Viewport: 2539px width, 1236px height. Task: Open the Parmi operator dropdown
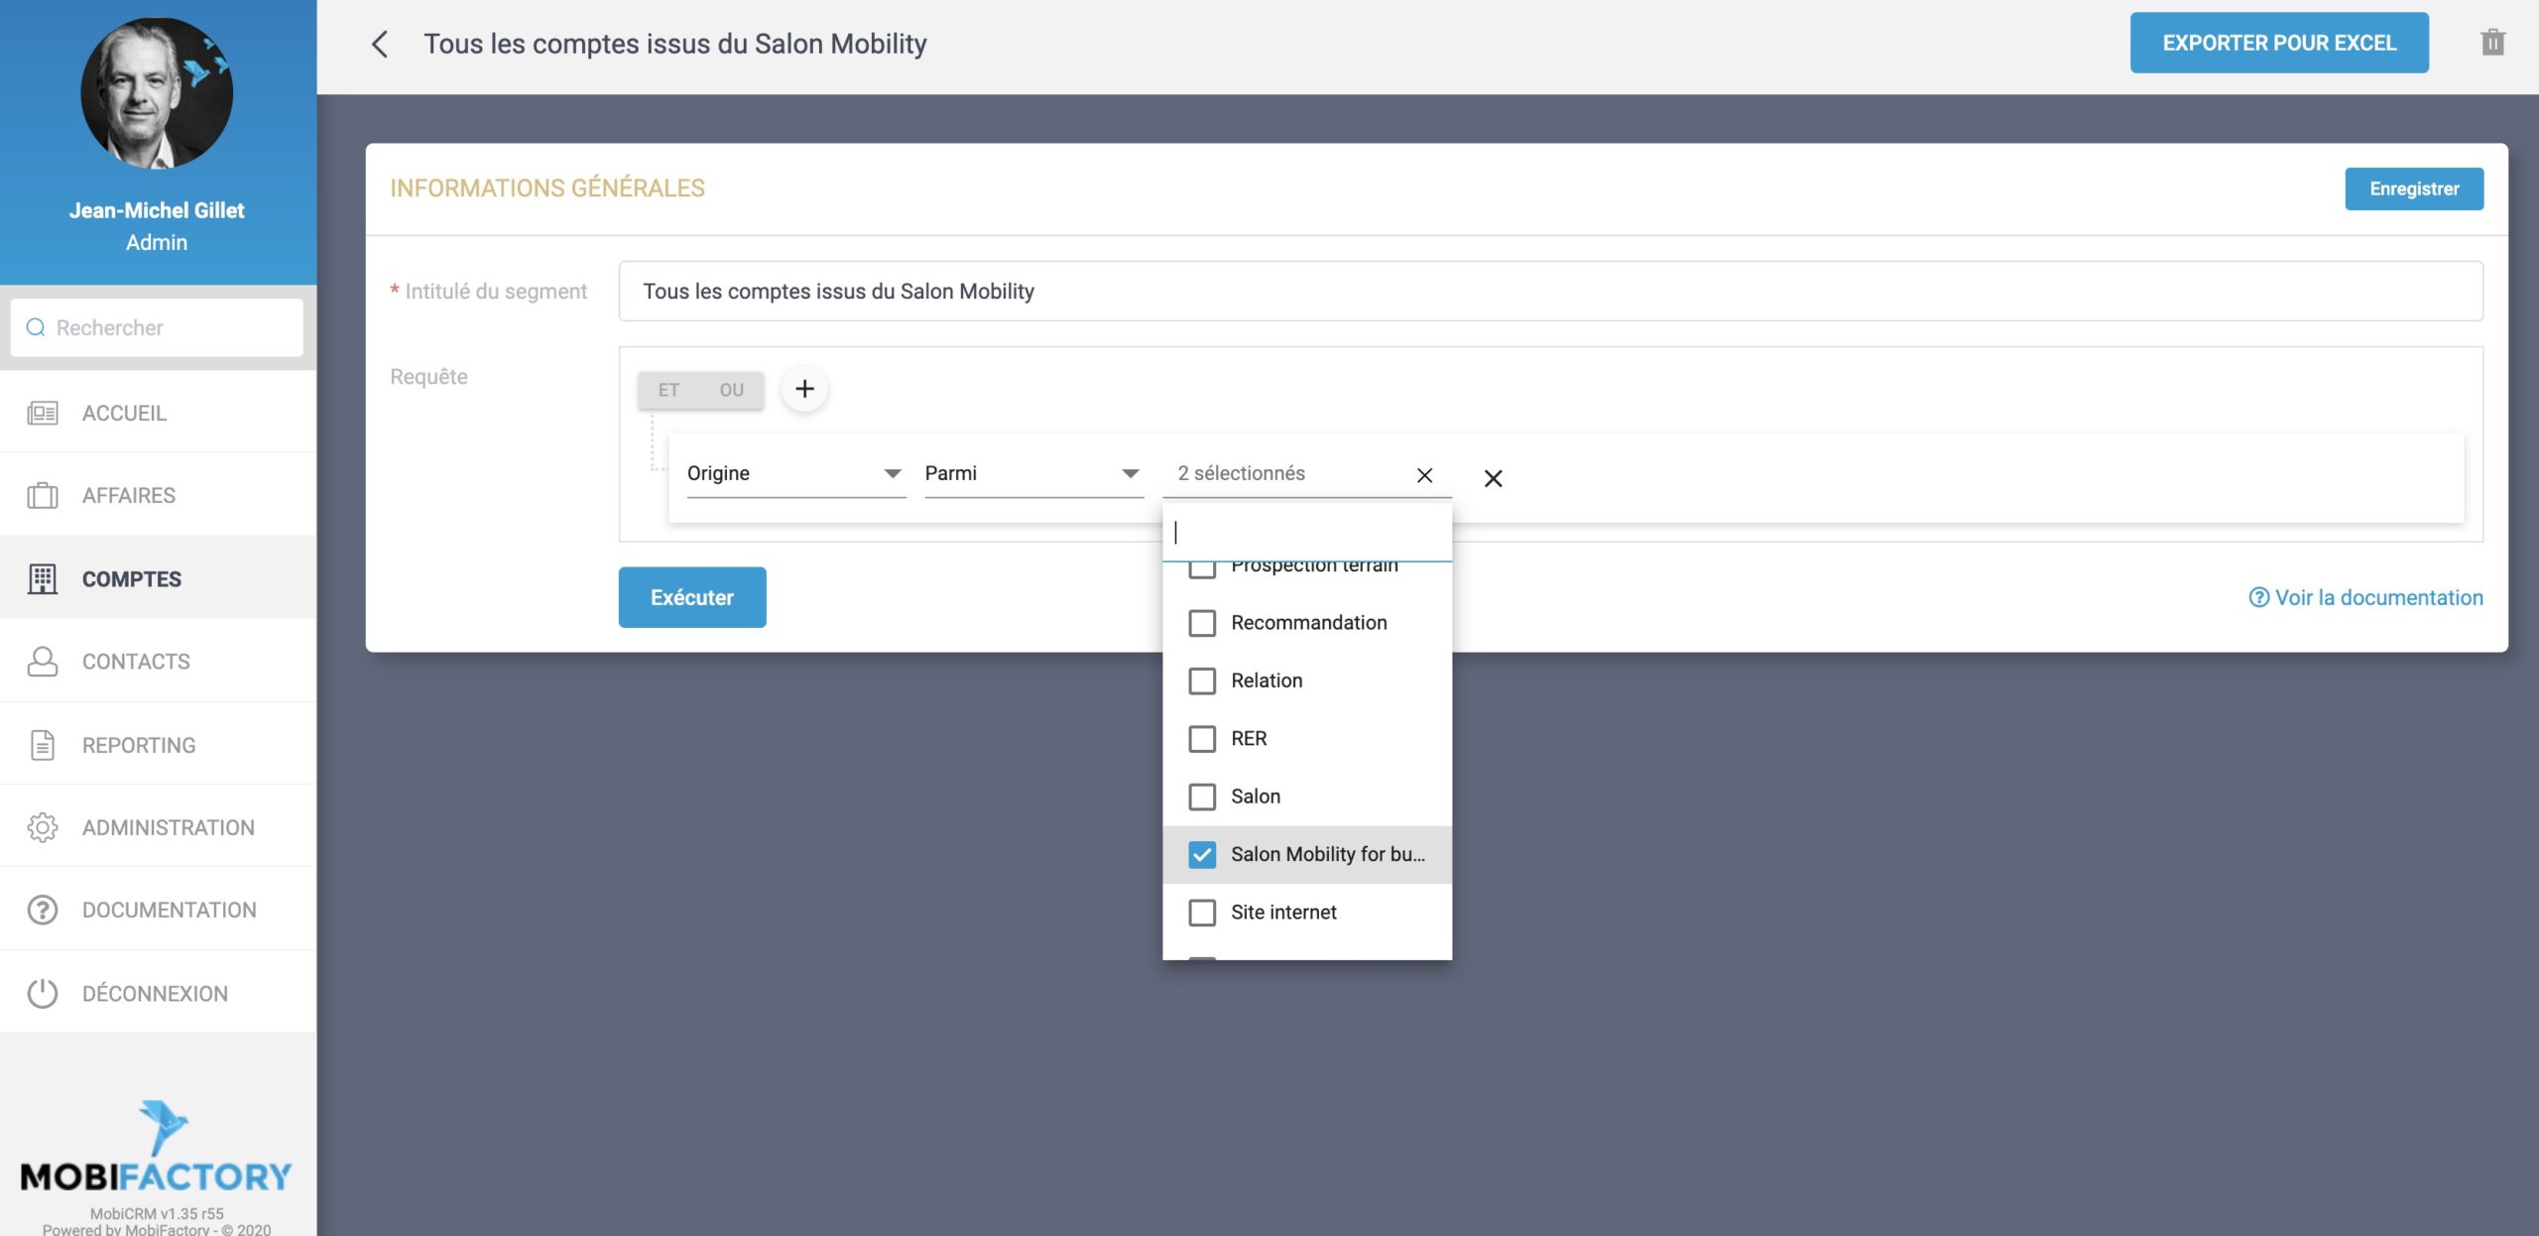tap(1033, 473)
